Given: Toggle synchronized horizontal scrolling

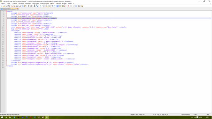Looking at the screenshot, I should coord(49,6).
